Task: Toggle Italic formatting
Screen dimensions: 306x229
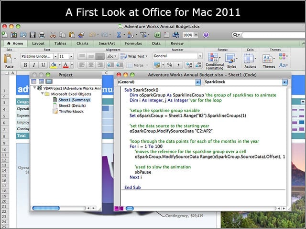Action: (34, 65)
